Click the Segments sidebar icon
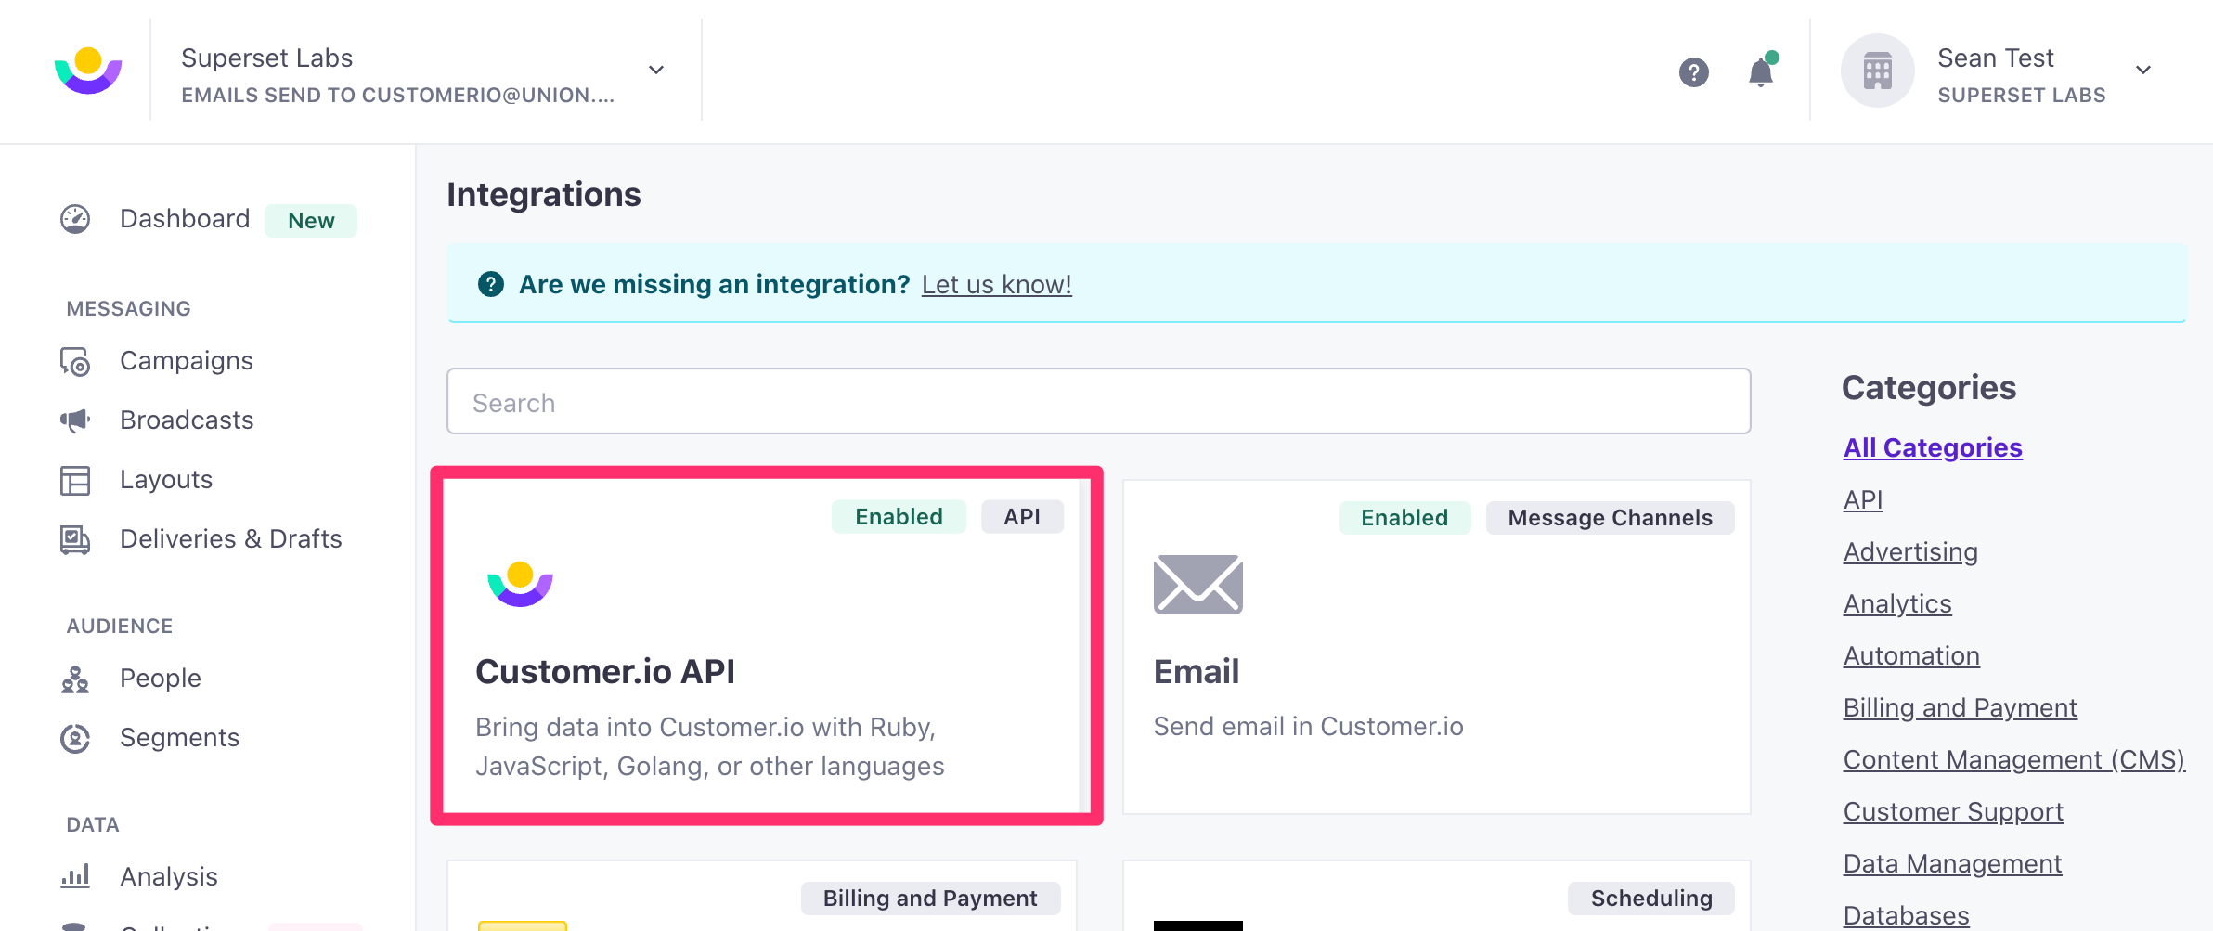Screen dimensions: 2213x931 pyautogui.click(x=75, y=738)
